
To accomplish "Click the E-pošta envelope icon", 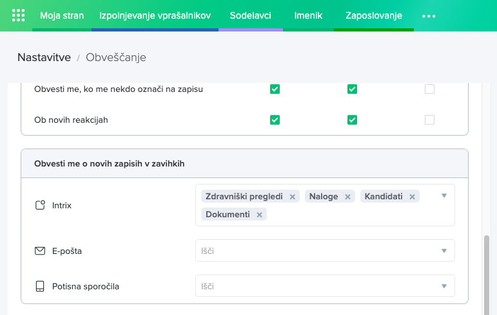I will pyautogui.click(x=40, y=251).
